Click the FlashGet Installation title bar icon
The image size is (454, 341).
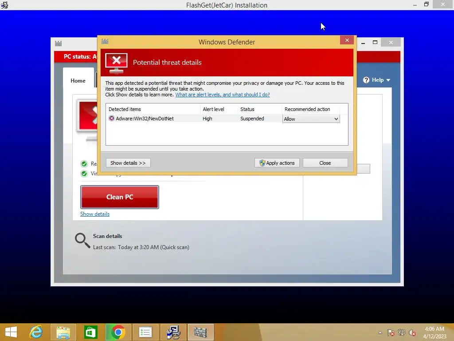(4, 4)
